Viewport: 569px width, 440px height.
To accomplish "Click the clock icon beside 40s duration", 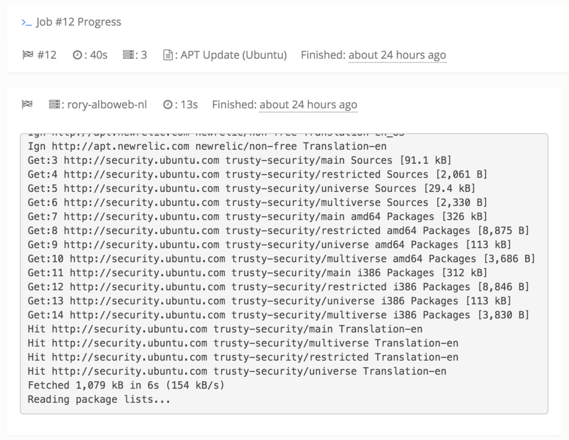I will (77, 55).
